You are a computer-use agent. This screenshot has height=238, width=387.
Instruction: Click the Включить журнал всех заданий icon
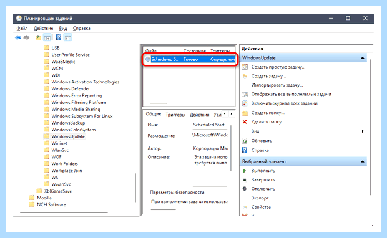(245, 103)
